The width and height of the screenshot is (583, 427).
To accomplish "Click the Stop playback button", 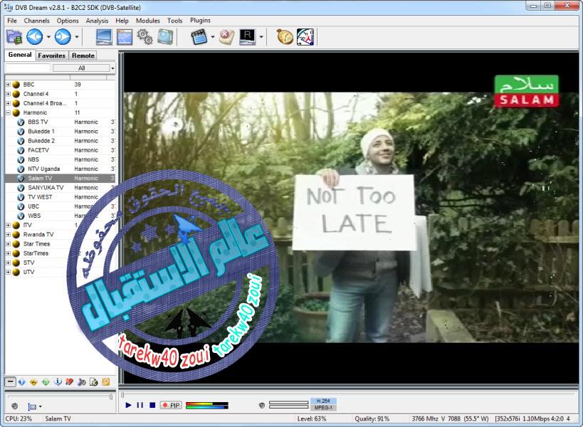I will (x=152, y=405).
